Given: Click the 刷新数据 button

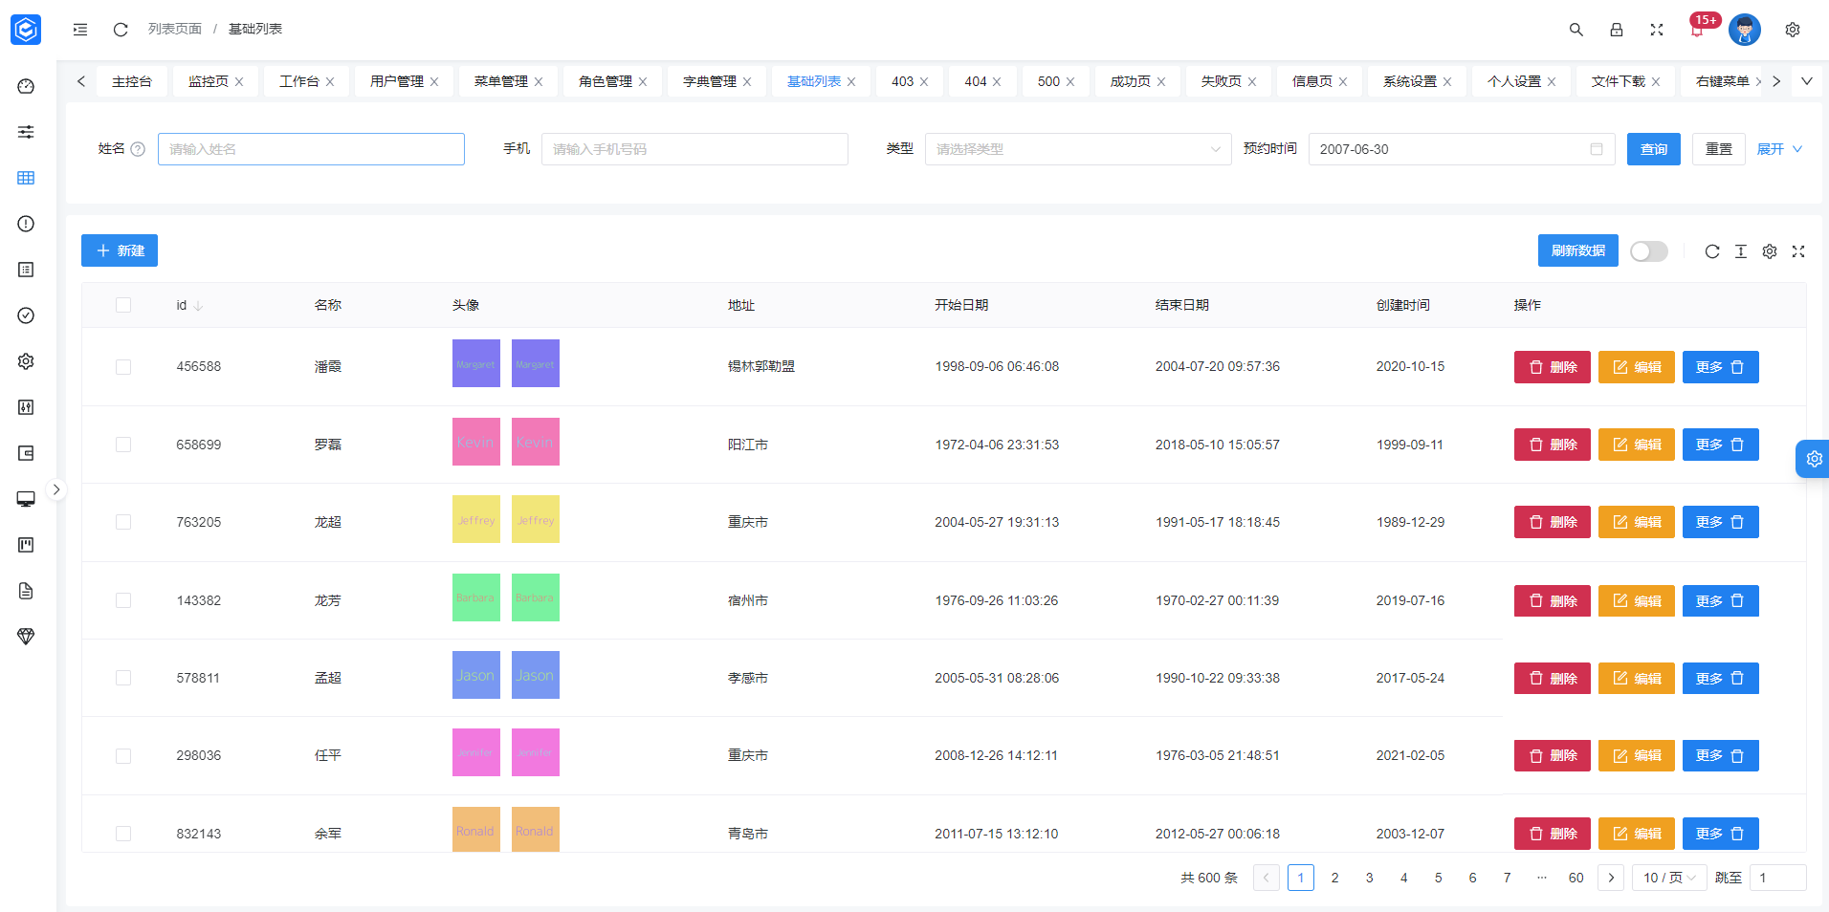Looking at the screenshot, I should (x=1578, y=250).
